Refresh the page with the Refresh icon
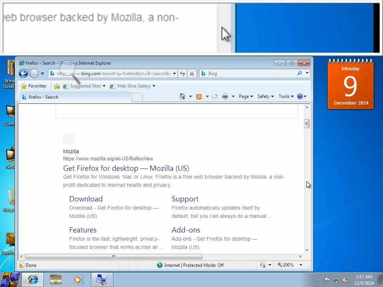 (183, 74)
